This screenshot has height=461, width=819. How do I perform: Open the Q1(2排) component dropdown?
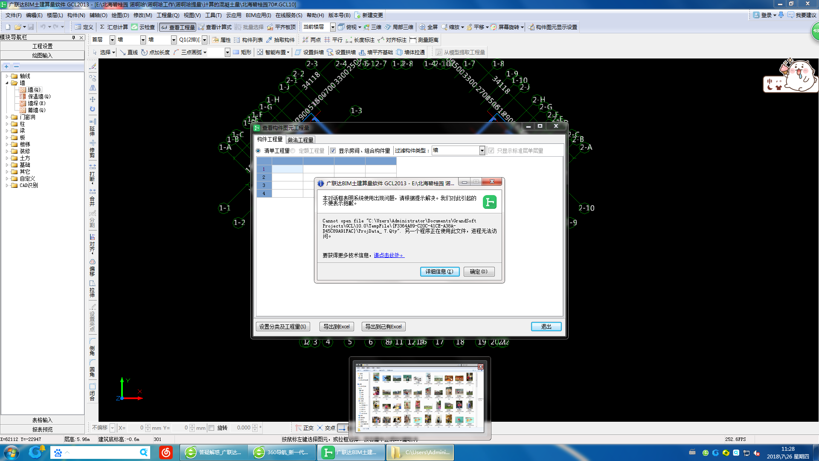204,40
